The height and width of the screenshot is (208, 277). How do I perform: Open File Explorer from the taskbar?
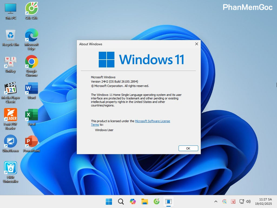click(x=144, y=201)
